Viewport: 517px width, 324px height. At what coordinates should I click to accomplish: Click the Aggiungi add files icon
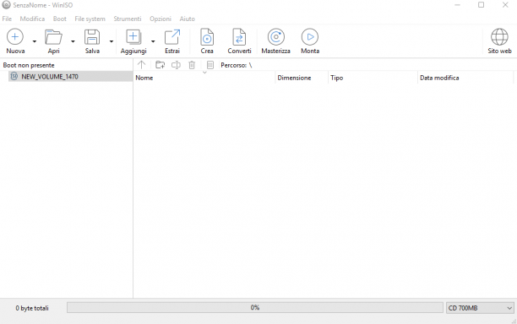[133, 37]
